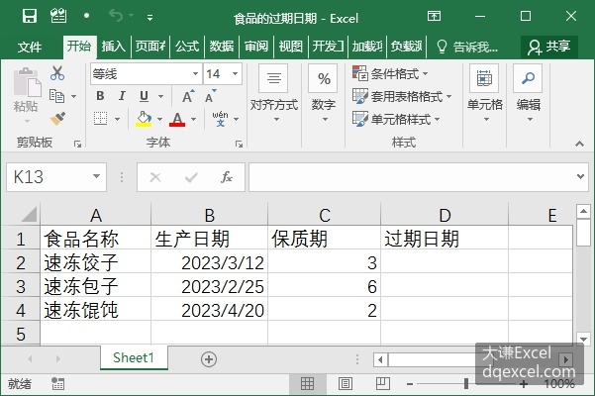Screen dimensions: 595x396
Task: Click the Save icon in title bar
Action: pos(30,16)
